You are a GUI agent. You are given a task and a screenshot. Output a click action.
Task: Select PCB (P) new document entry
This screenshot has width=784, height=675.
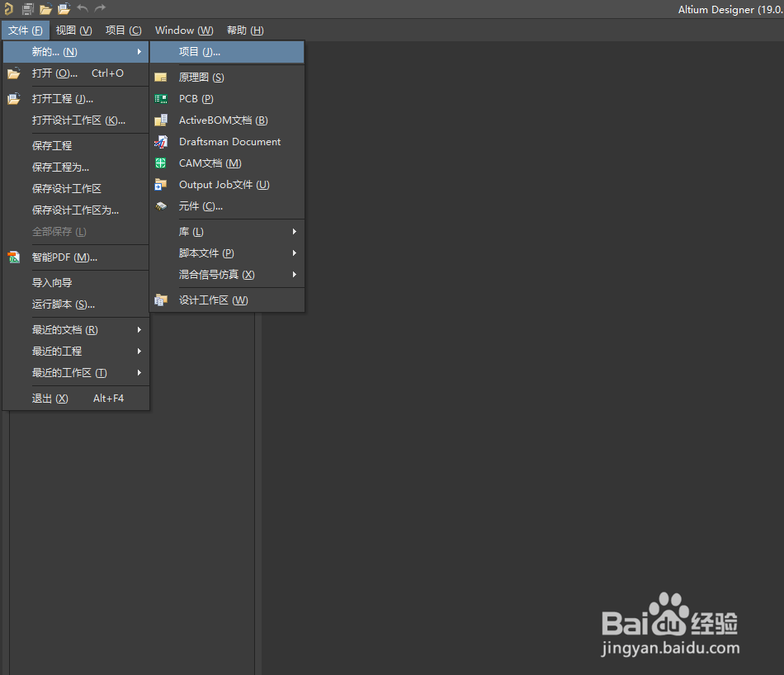[227, 99]
